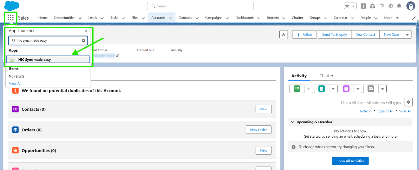This screenshot has width=419, height=170.
Task: Click into the global Search field
Action: click(200, 6)
